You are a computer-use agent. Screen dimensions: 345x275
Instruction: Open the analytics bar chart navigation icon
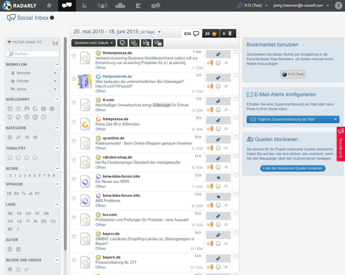click(x=85, y=6)
